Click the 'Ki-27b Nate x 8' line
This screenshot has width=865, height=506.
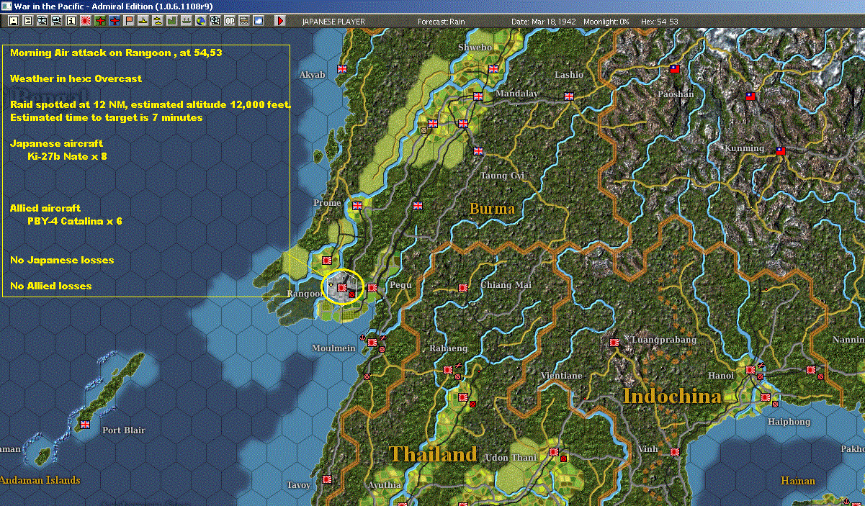click(x=67, y=156)
